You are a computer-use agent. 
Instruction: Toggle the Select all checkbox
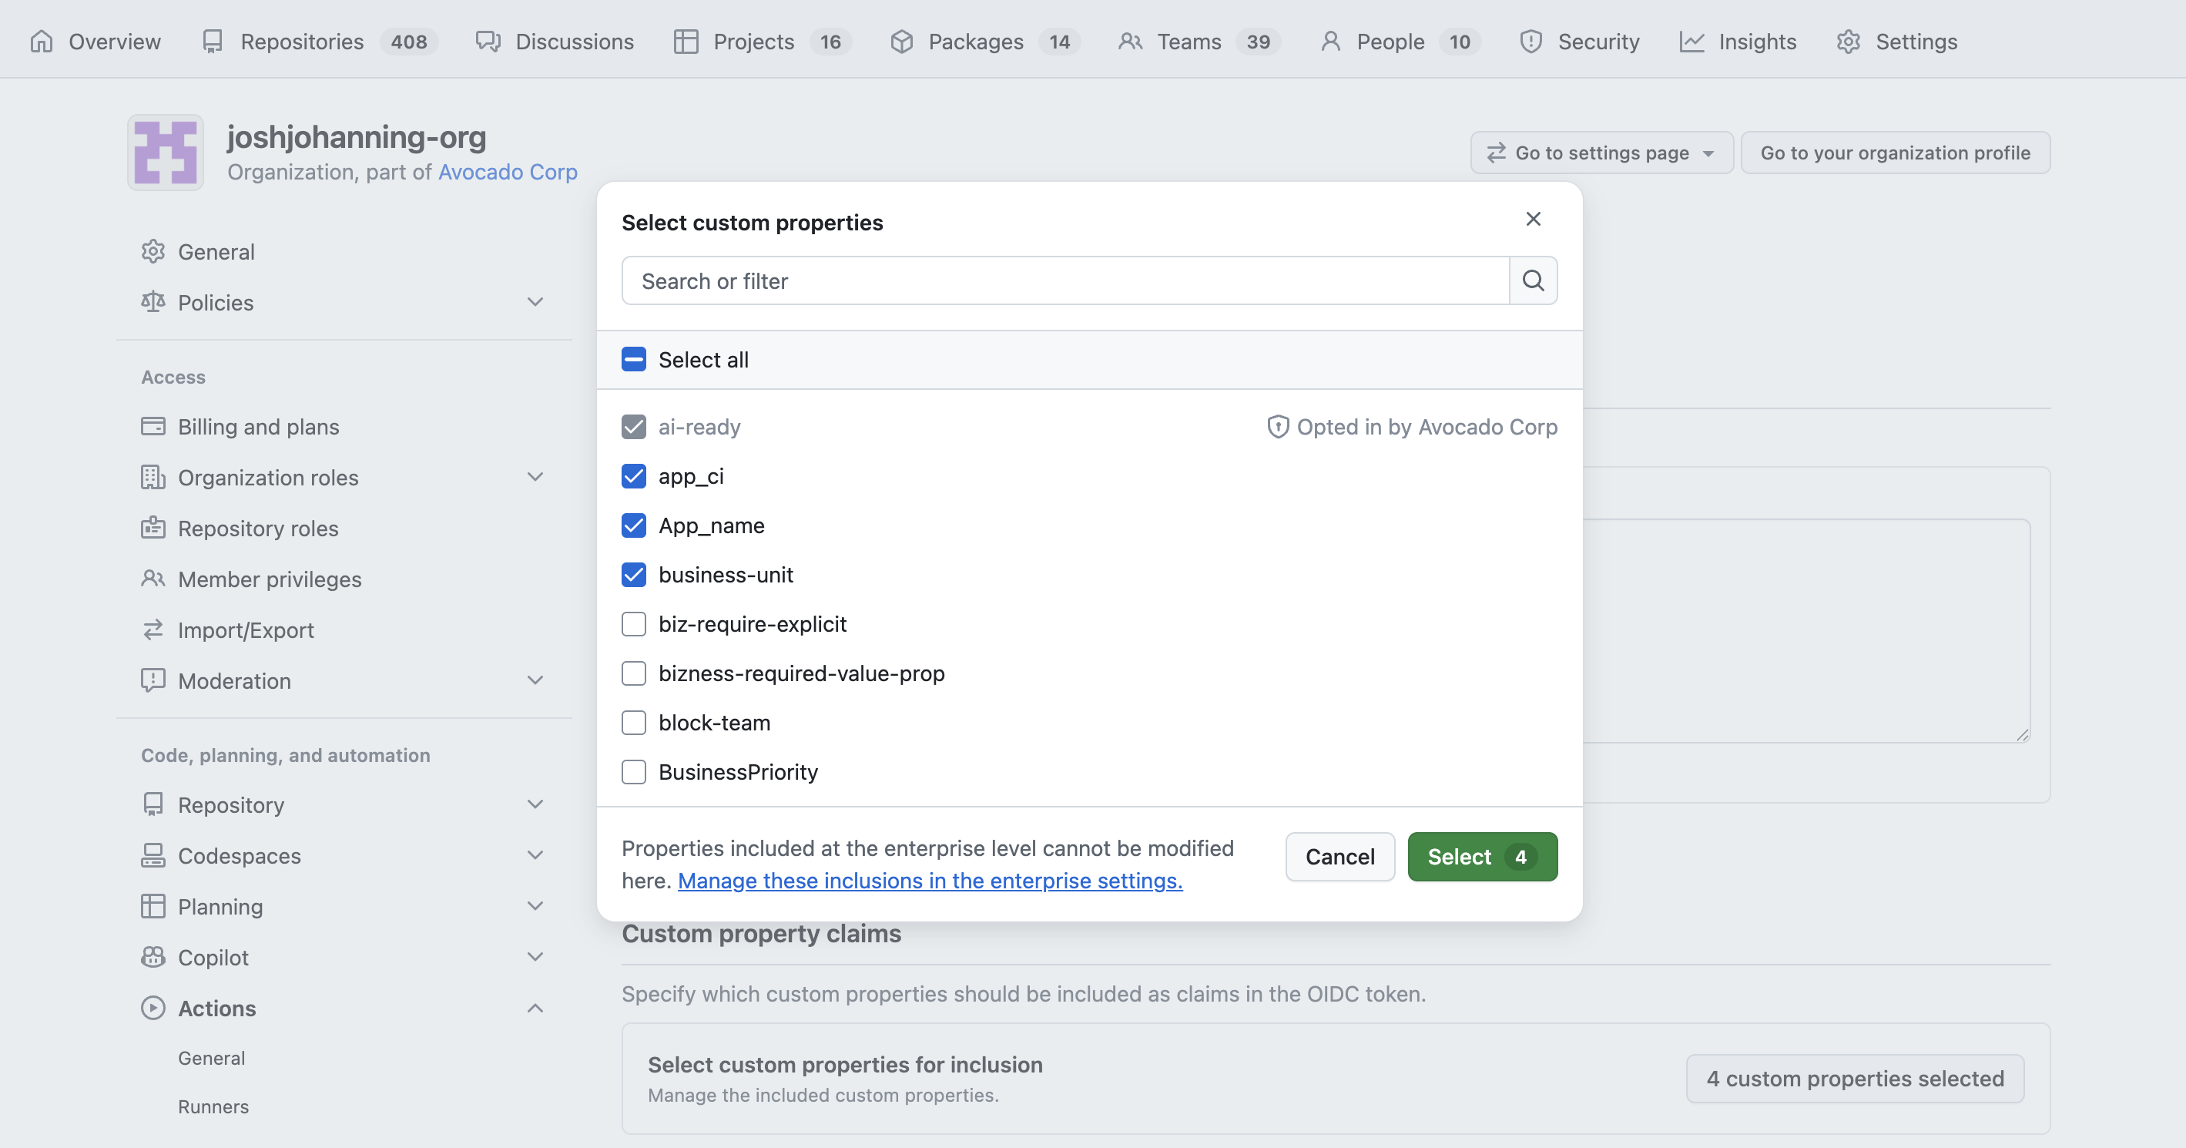click(633, 359)
